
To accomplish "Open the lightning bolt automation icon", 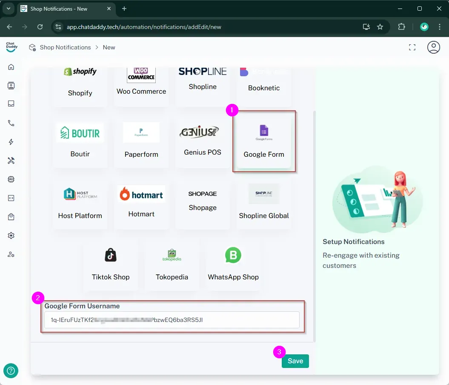I will pyautogui.click(x=11, y=142).
